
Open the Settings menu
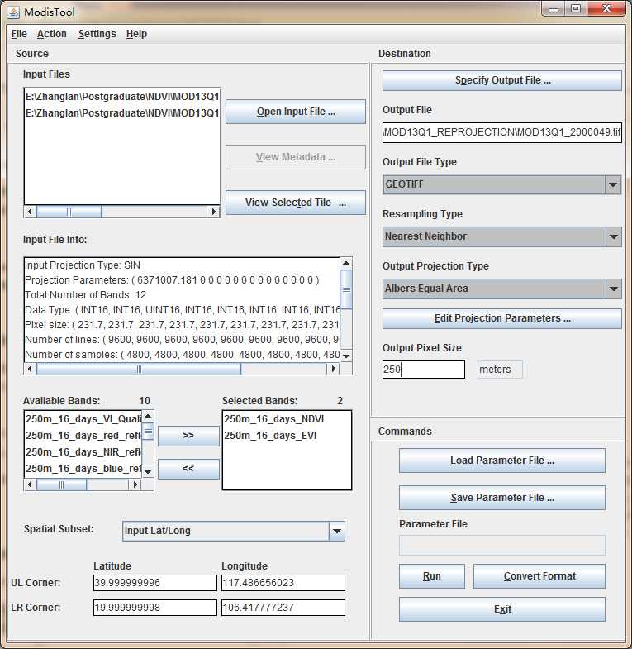click(97, 34)
